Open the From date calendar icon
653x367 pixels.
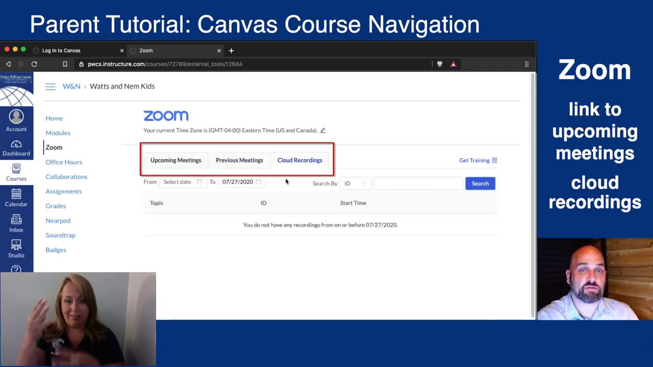click(x=199, y=182)
